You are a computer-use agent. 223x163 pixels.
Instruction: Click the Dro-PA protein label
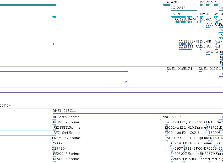[206, 47]
